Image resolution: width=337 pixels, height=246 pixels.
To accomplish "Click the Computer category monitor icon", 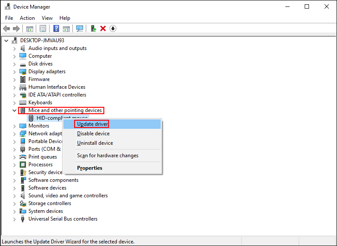I will click(x=22, y=56).
